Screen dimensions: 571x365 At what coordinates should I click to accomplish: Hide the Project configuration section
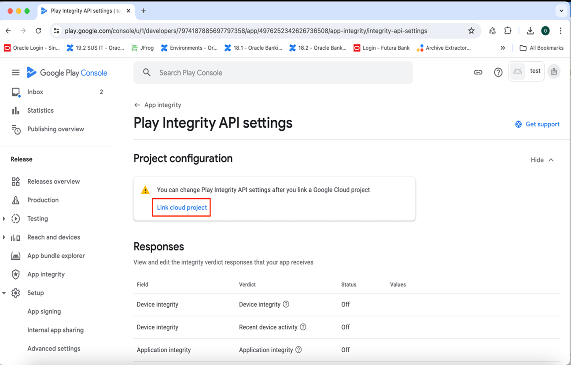tap(542, 160)
